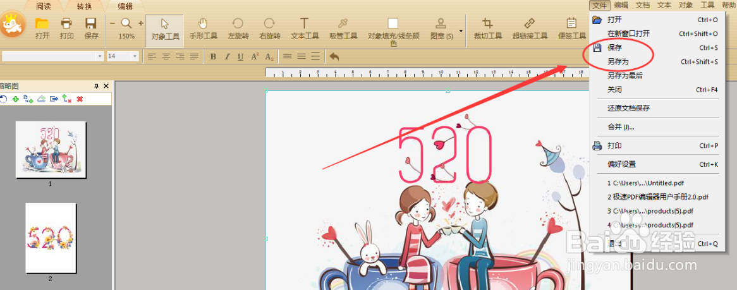
Task: Switch to the 编辑 tab
Action: point(125,6)
